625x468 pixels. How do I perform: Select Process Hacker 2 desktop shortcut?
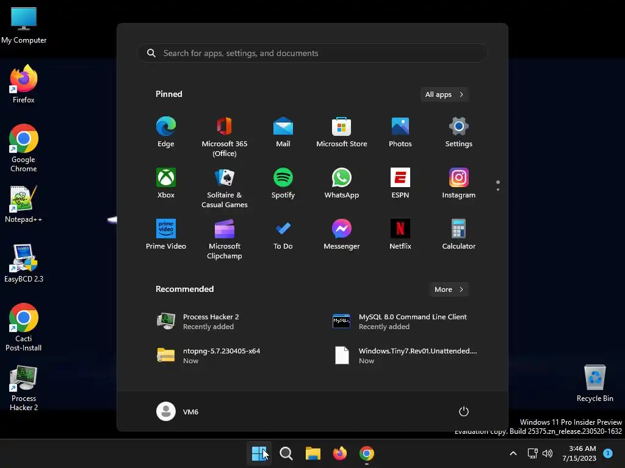tap(24, 388)
